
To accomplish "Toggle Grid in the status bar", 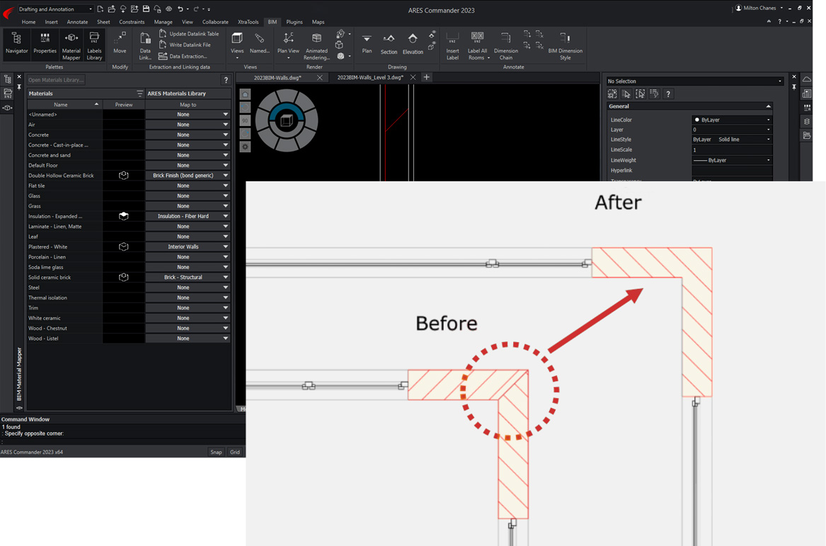I will 235,453.
